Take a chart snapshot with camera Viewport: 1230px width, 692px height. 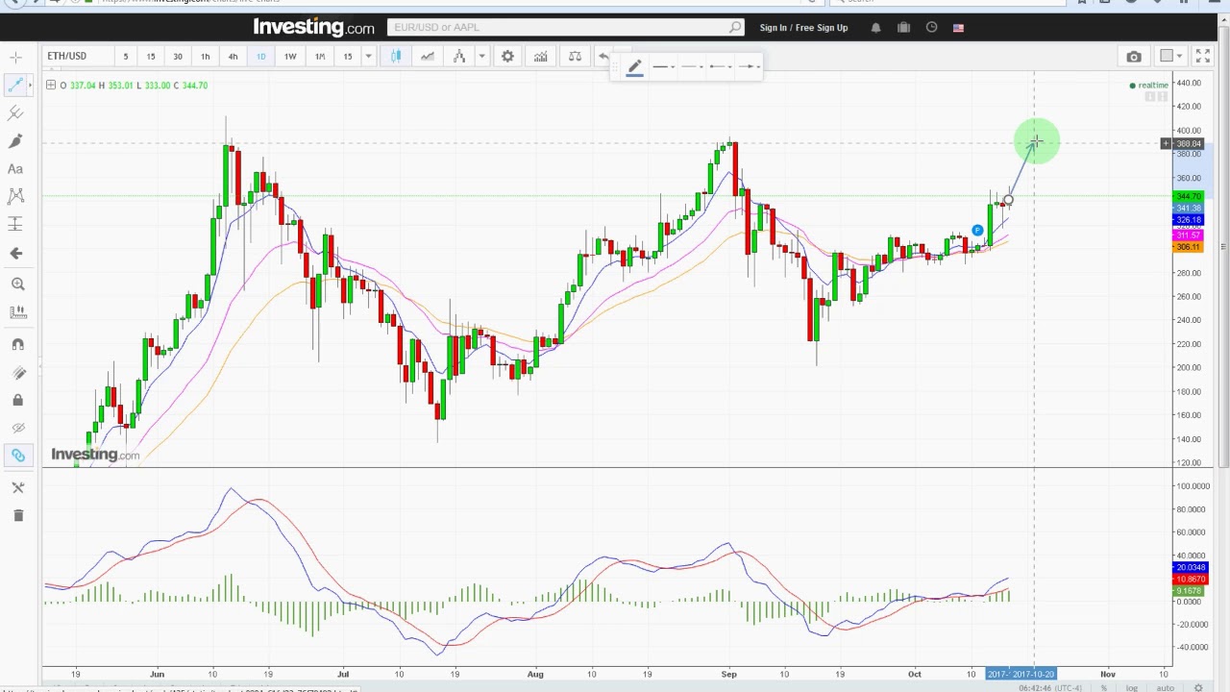click(x=1134, y=57)
